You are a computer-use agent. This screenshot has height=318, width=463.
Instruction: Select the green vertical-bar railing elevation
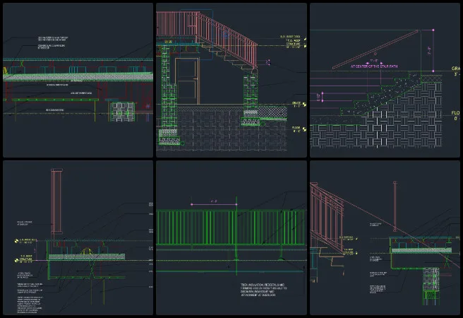pyautogui.click(x=231, y=228)
